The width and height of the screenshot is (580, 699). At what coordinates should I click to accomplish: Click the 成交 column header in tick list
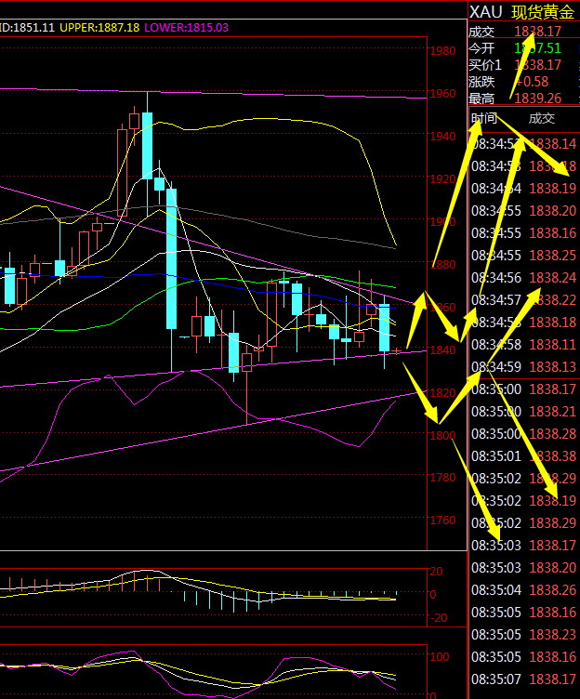[x=541, y=118]
